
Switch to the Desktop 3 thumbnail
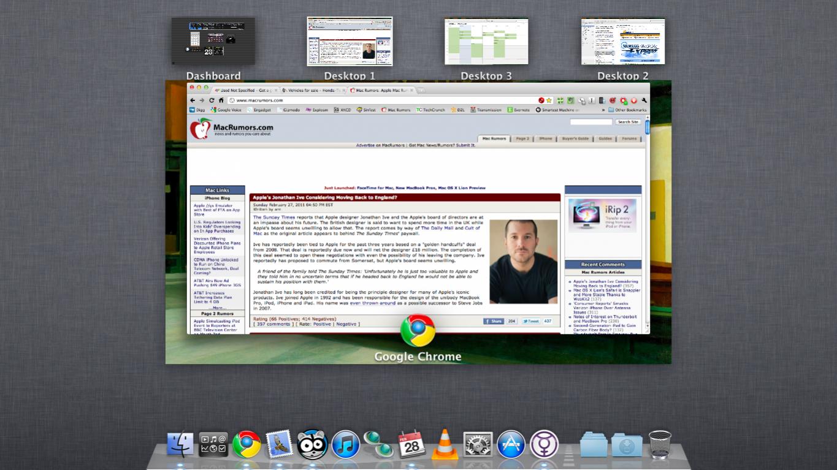(486, 41)
